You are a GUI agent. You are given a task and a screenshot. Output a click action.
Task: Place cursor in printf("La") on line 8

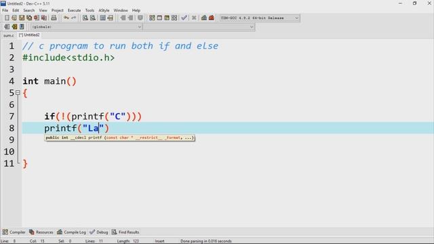click(x=77, y=128)
